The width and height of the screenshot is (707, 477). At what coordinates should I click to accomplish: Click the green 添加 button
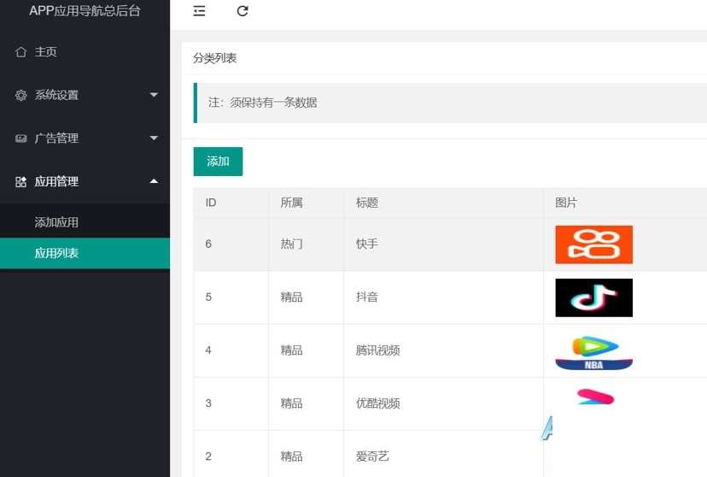(x=218, y=161)
